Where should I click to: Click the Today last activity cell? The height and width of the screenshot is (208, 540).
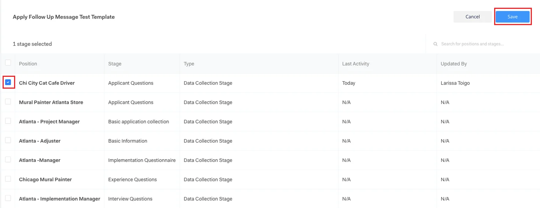click(349, 83)
